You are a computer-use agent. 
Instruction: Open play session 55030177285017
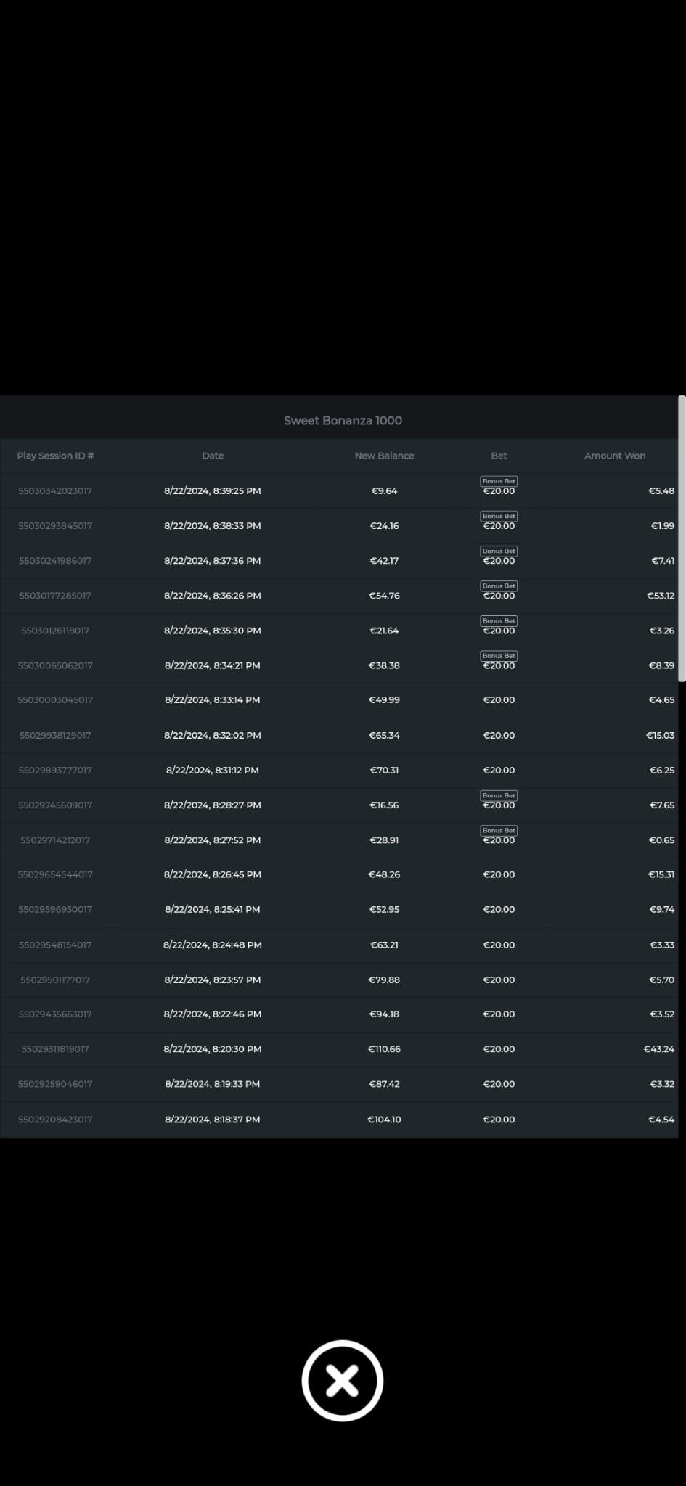point(55,596)
